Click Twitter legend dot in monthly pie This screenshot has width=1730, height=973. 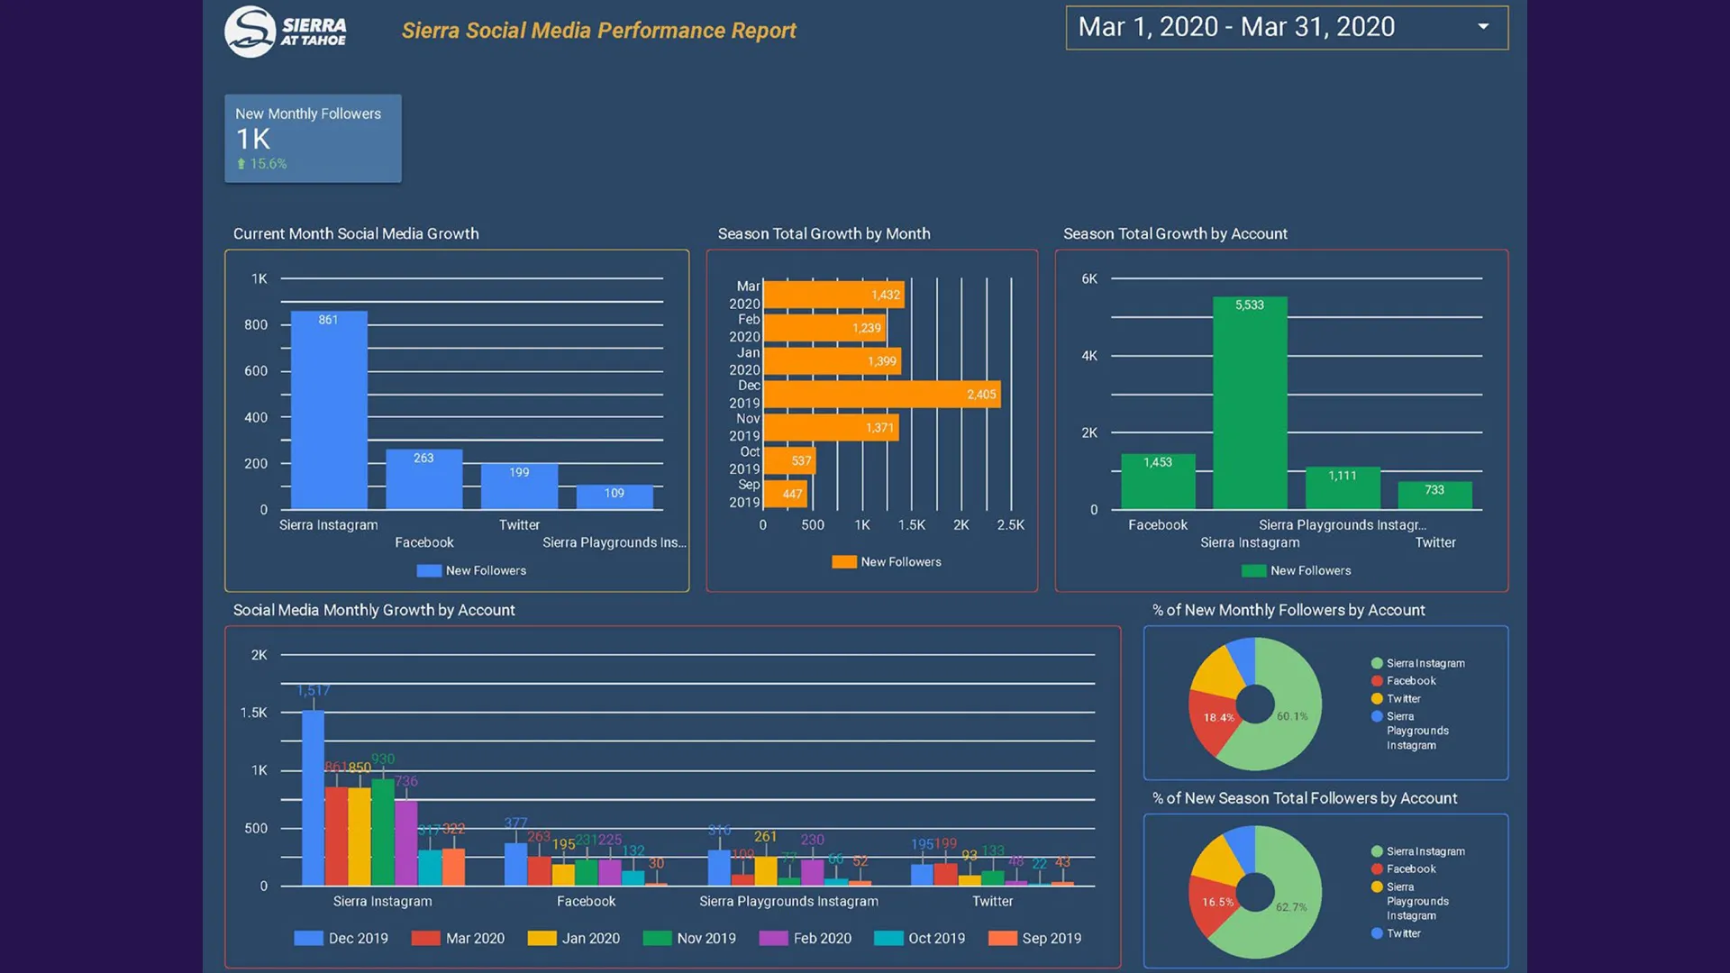(x=1377, y=698)
